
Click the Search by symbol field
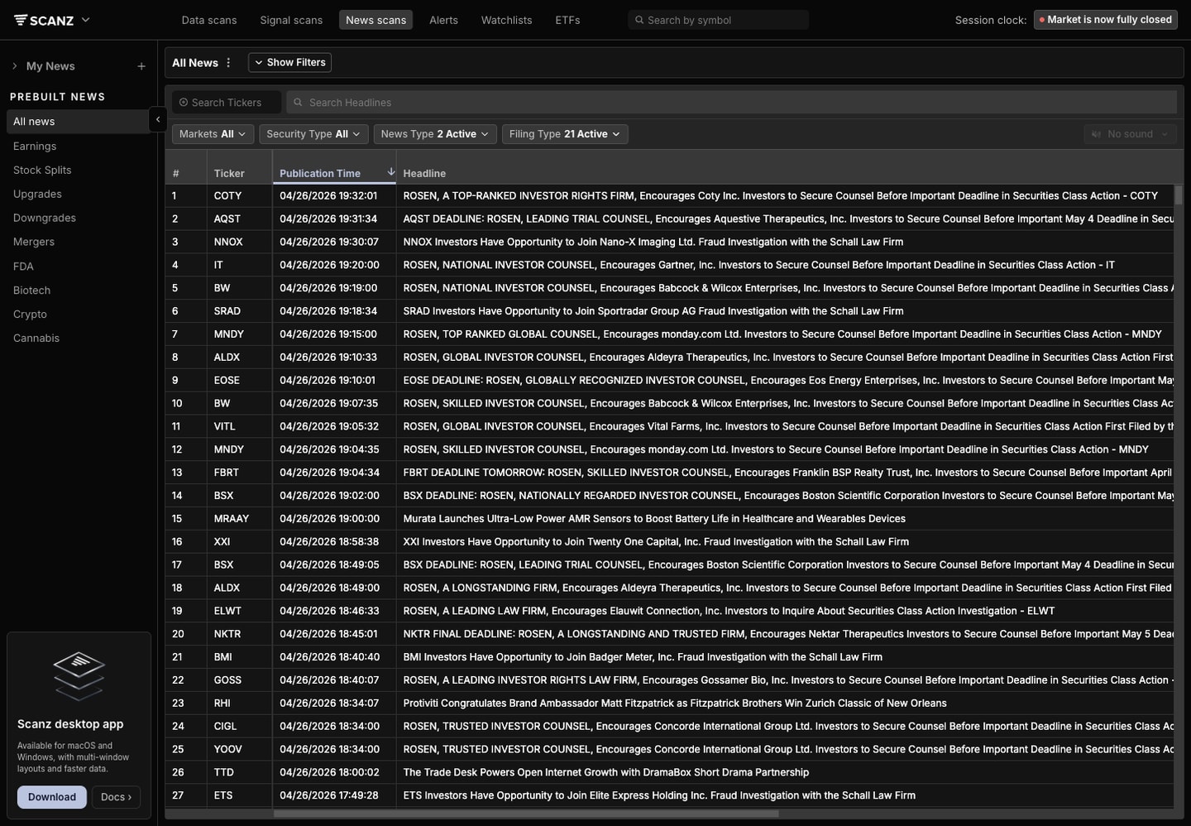click(718, 20)
